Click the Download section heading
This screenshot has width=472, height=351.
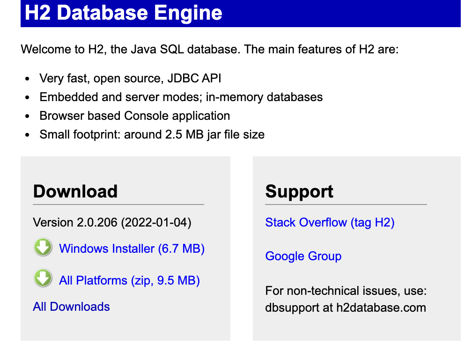coord(75,191)
